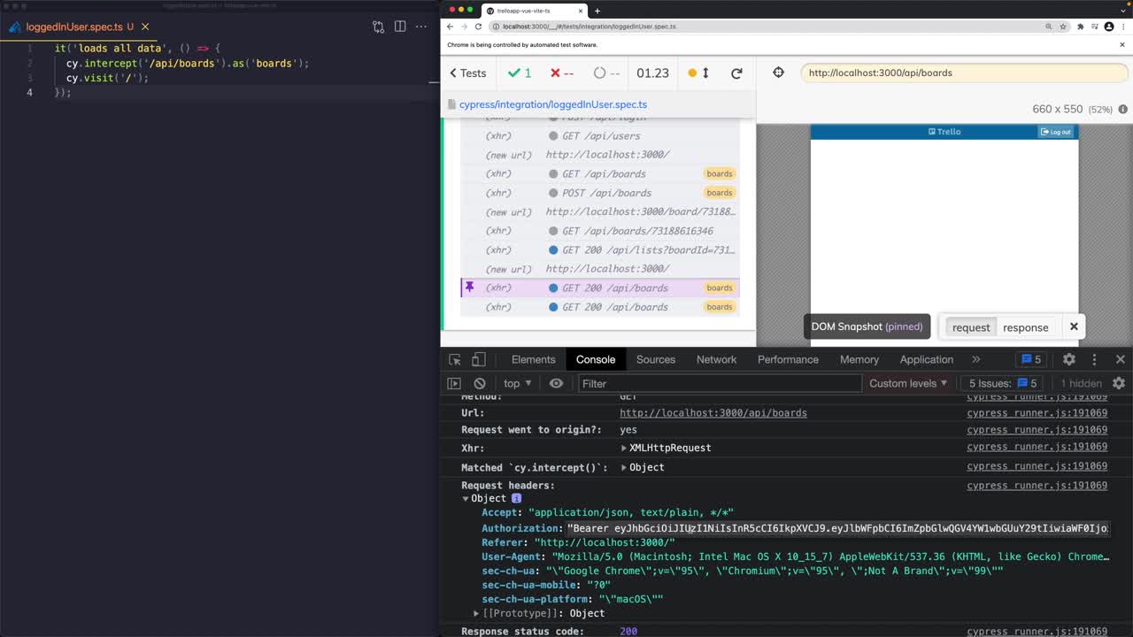Image resolution: width=1133 pixels, height=637 pixels.
Task: Click the inspect element cursor icon
Action: tap(455, 359)
